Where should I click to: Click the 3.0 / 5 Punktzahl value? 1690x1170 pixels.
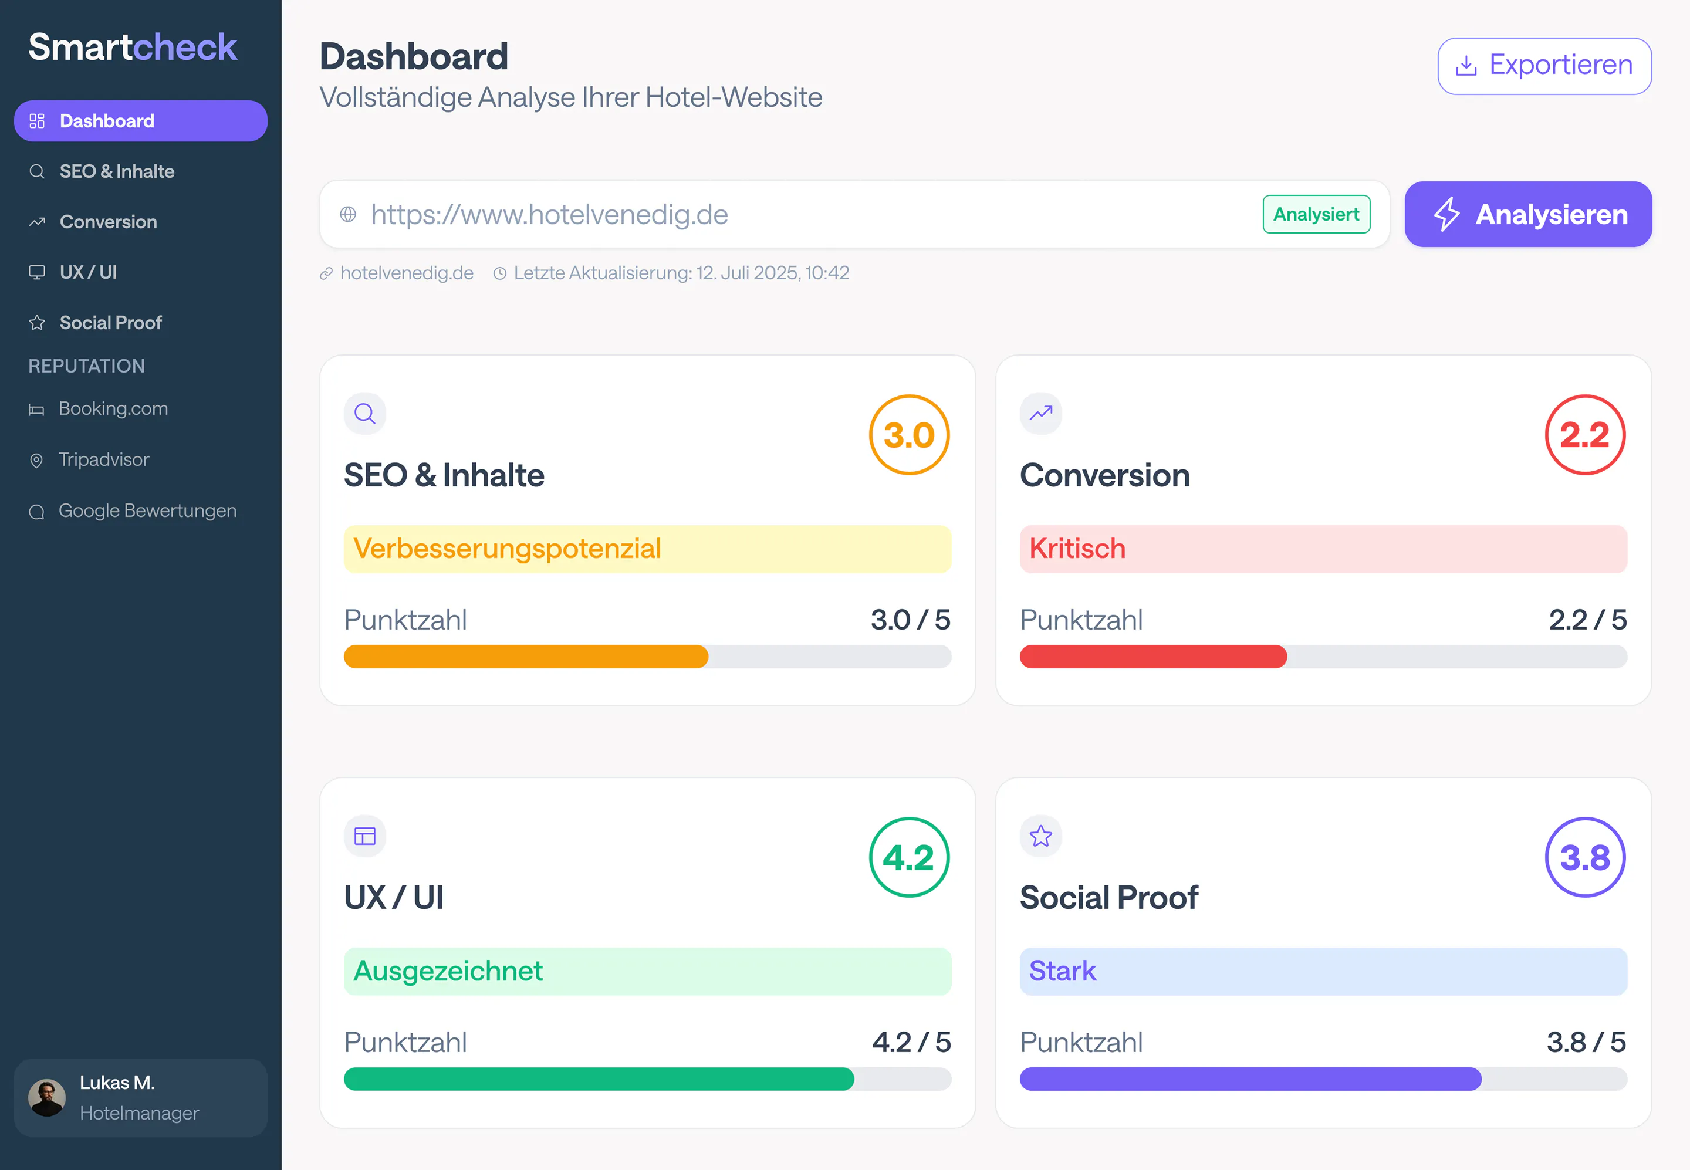click(911, 620)
